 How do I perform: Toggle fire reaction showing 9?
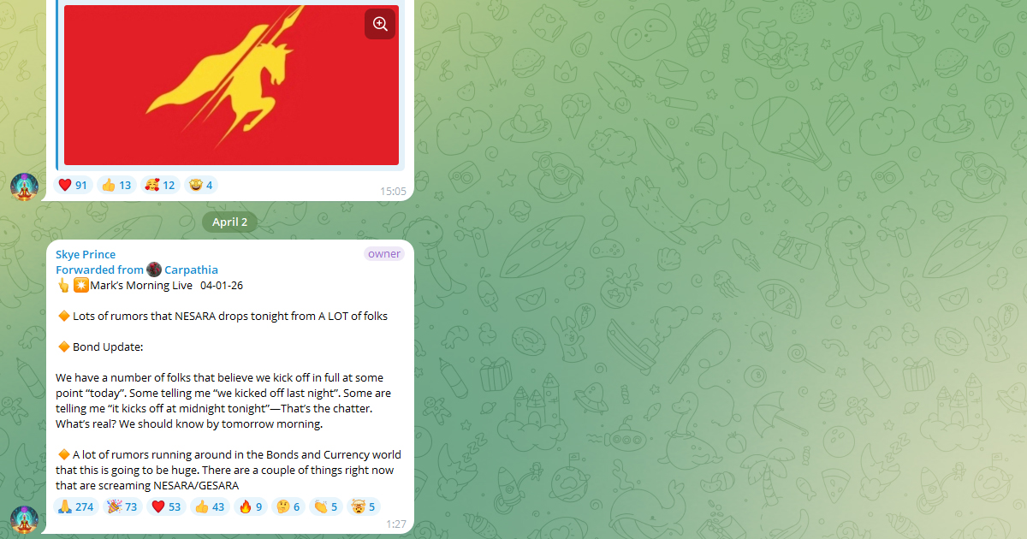point(251,506)
